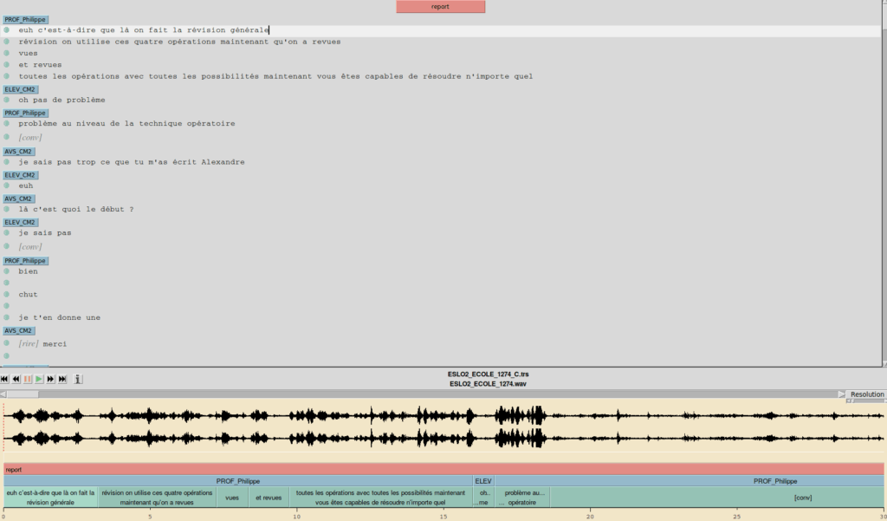Screen dimensions: 887x521
Task: Skip to the end of the audio
Action: tap(62, 379)
